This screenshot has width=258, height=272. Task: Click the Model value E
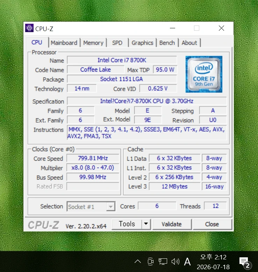pyautogui.click(x=148, y=110)
